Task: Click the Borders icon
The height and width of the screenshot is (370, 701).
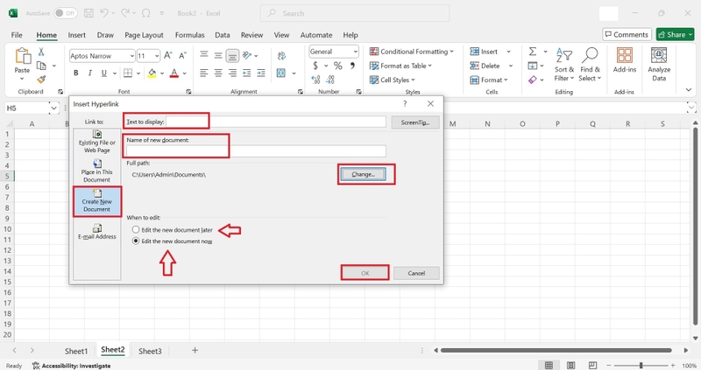Action: tap(128, 73)
